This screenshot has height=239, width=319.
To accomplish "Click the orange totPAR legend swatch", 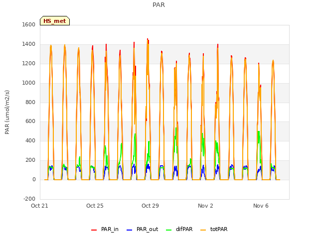I will coord(203,230).
